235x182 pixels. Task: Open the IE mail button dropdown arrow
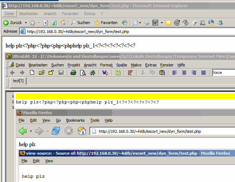(x=141, y=23)
